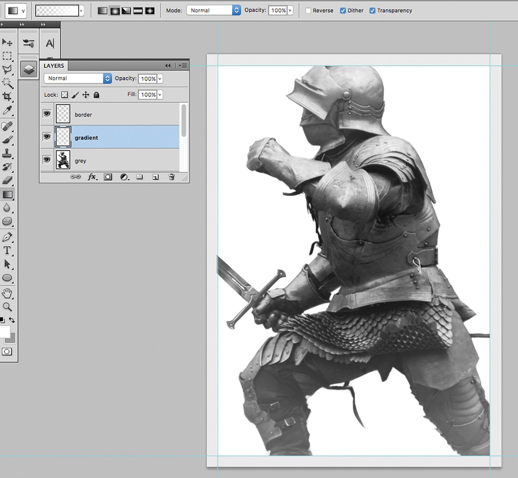Delete layer using trash icon
Screen dimensions: 518x478
tap(171, 177)
